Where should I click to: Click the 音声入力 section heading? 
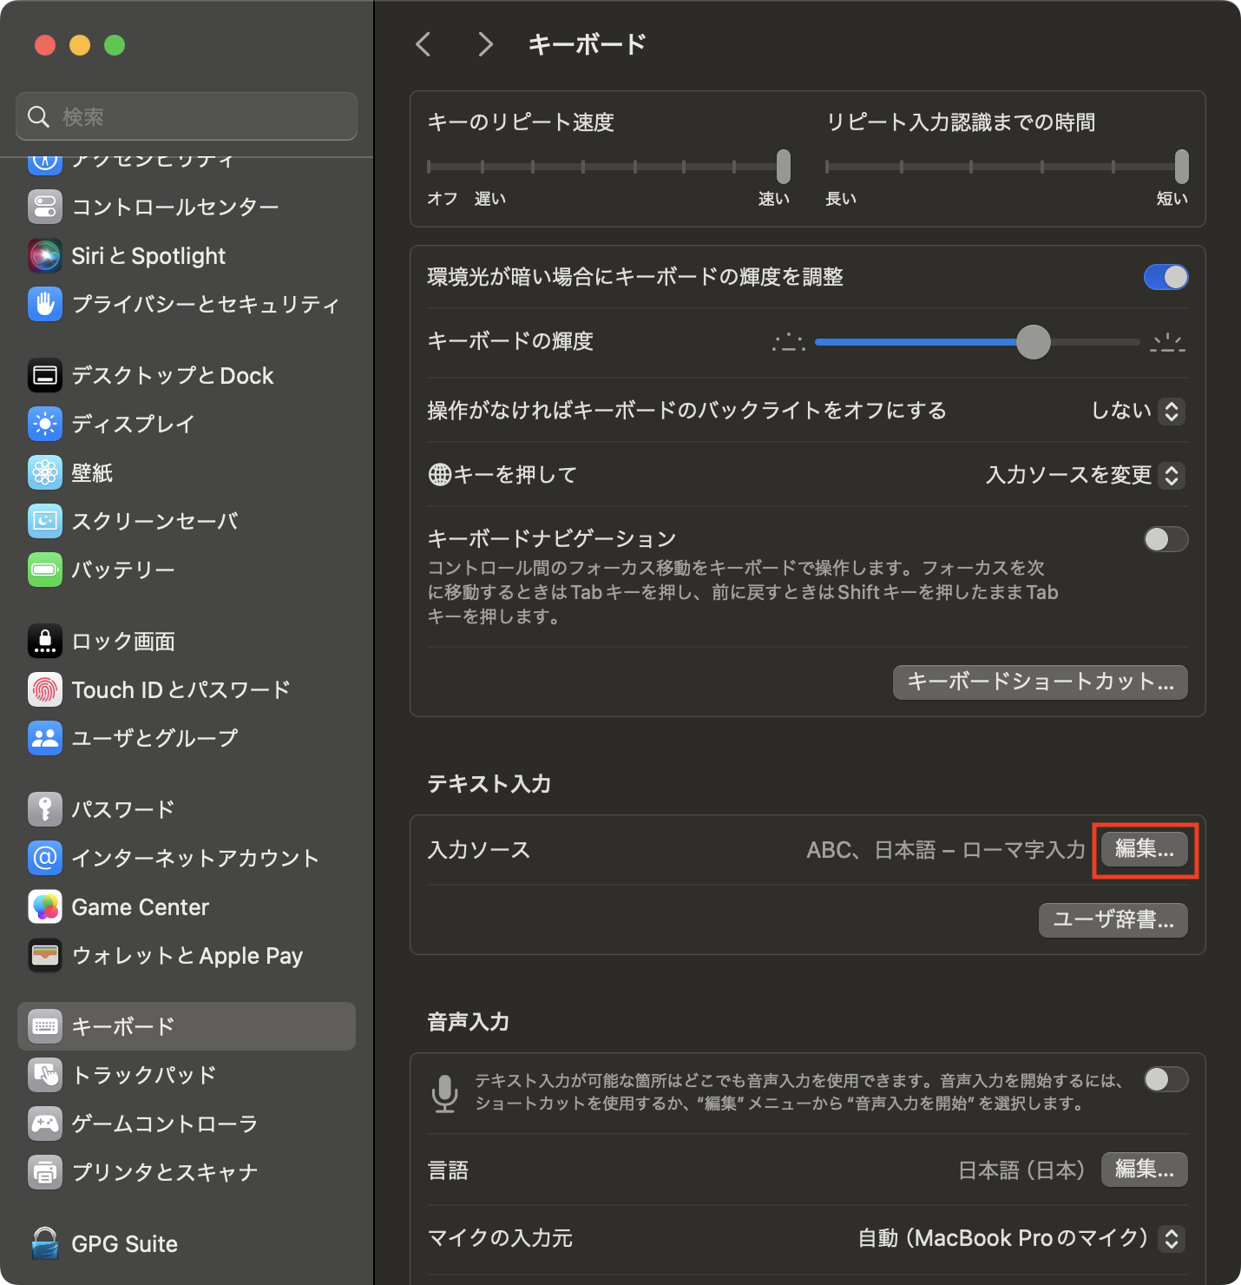point(469,1022)
